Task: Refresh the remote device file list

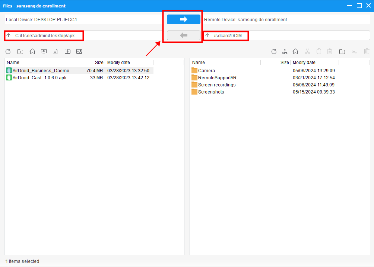Action: tap(274, 51)
